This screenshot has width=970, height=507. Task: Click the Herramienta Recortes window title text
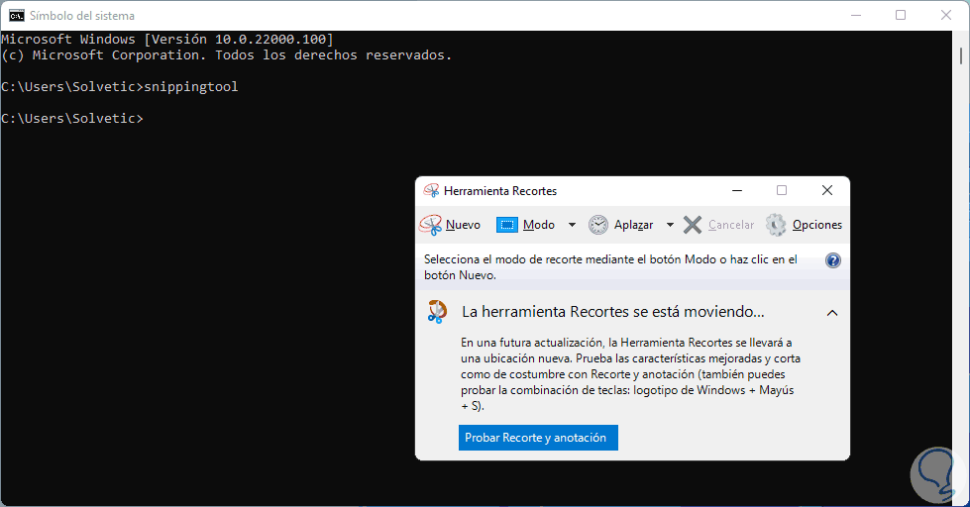click(x=500, y=191)
